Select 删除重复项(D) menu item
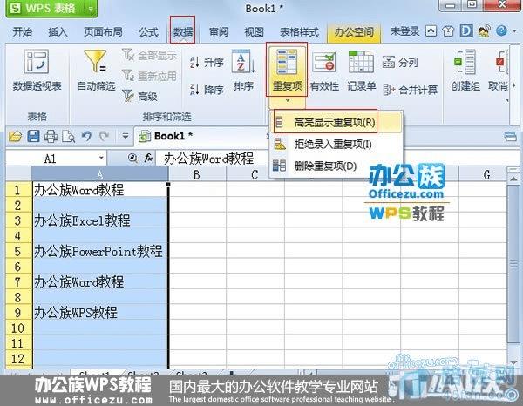 coord(336,166)
